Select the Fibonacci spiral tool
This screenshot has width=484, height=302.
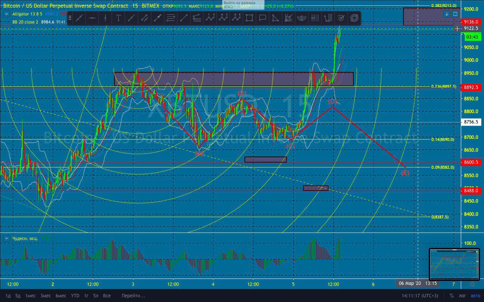(x=341, y=18)
